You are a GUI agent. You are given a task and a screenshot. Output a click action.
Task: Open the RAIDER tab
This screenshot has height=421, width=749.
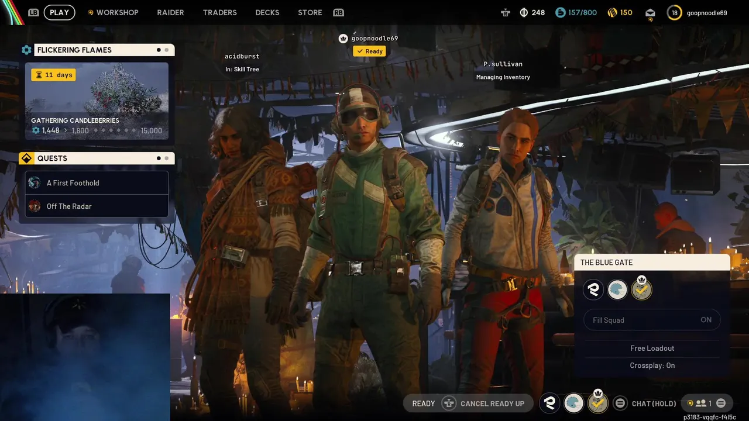pos(170,12)
